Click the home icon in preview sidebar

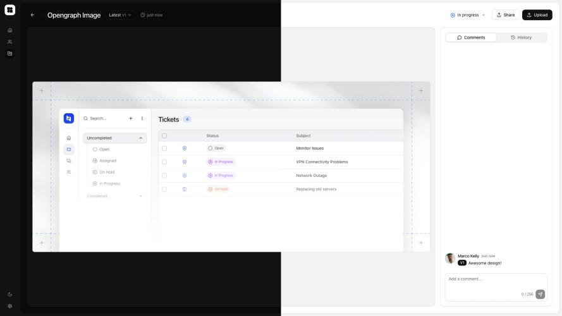pyautogui.click(x=69, y=138)
